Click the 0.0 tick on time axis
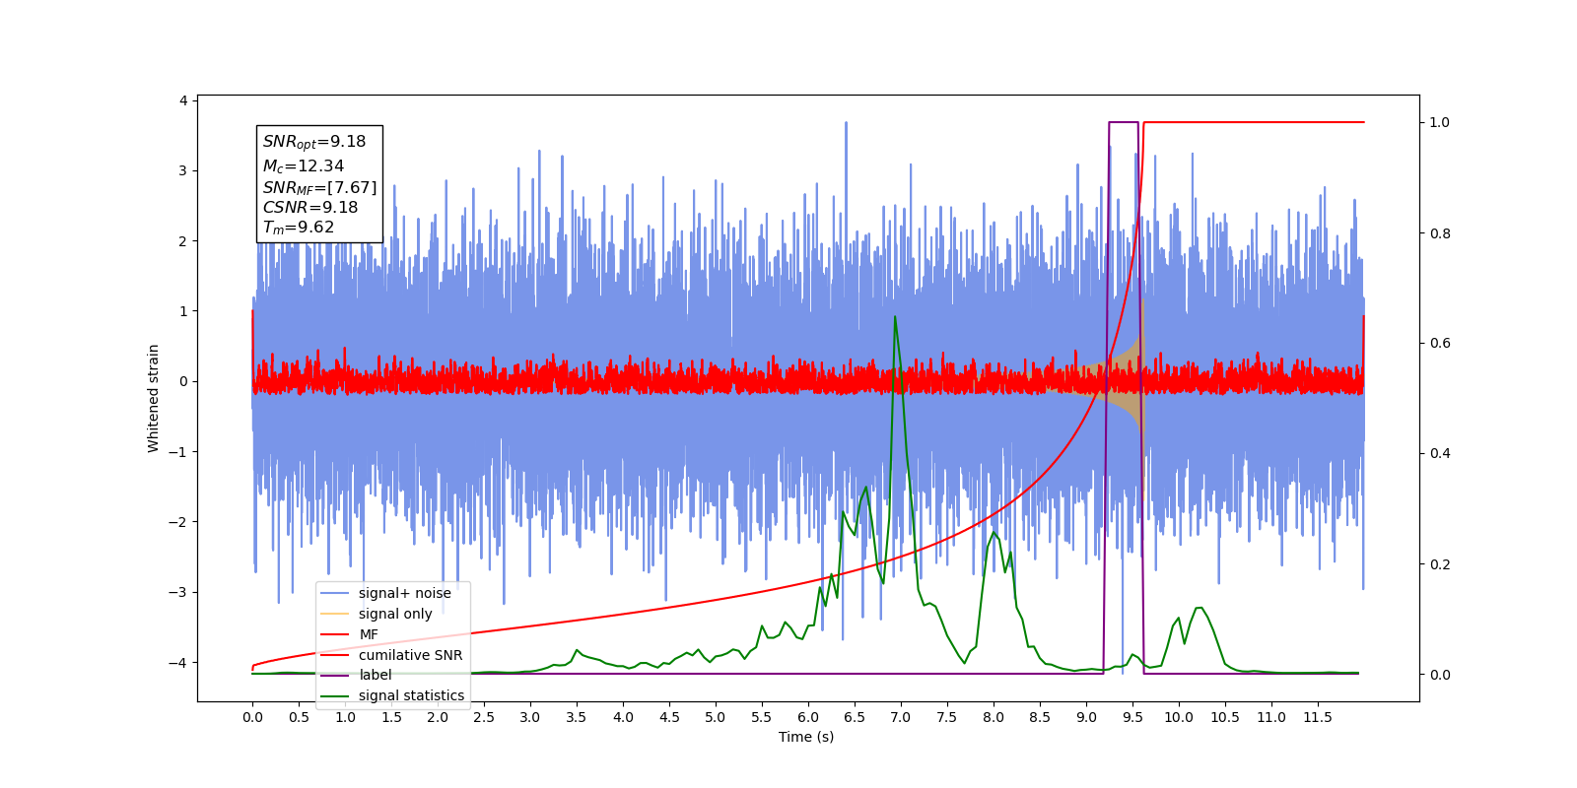Screen dimensions: 1577x788 click(252, 717)
